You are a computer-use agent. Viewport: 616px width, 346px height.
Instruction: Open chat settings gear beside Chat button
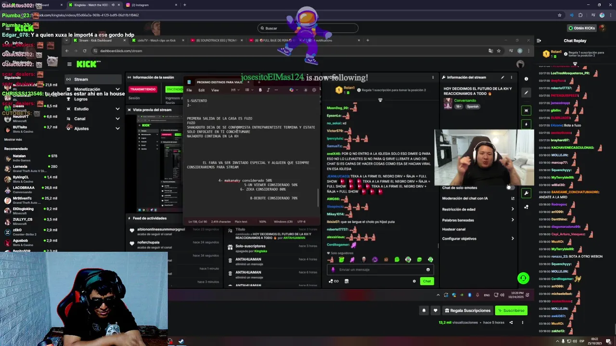414,281
